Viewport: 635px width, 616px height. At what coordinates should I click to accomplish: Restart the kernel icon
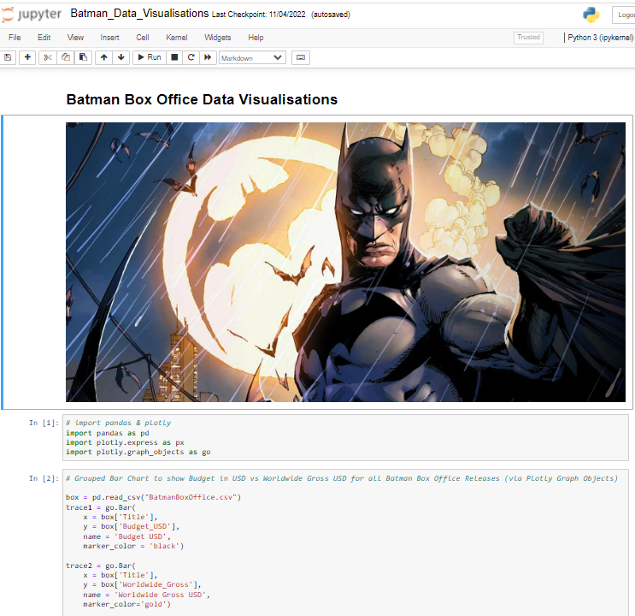click(191, 57)
